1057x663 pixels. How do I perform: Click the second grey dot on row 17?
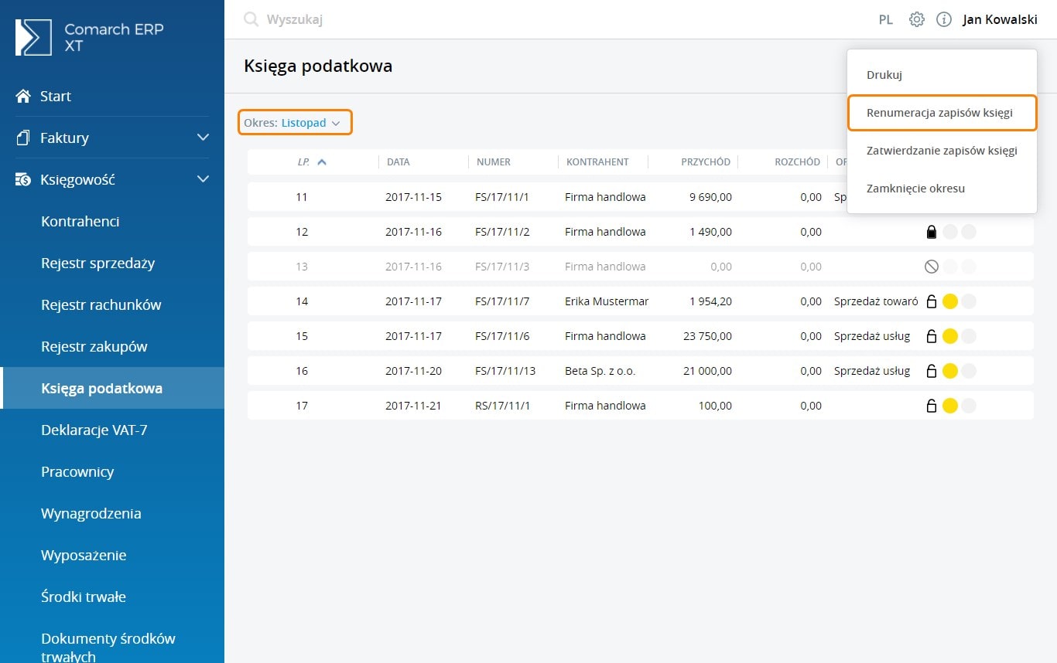click(969, 406)
